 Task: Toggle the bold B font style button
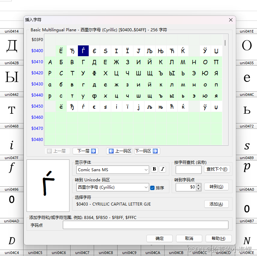(154, 169)
